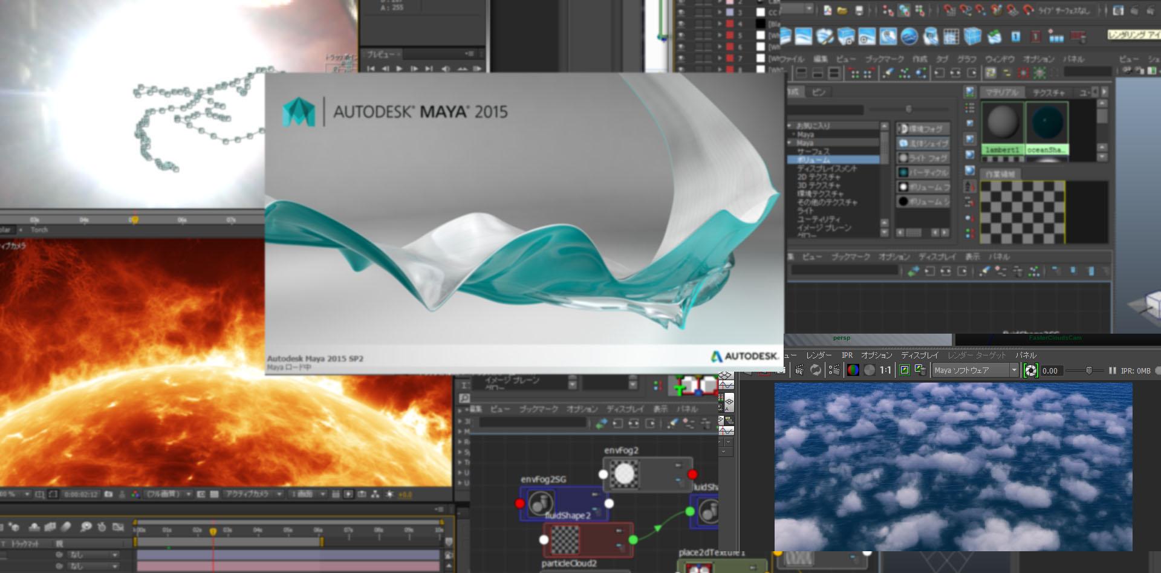The image size is (1161, 573).
Task: Click the ocean sphere shelf icon
Action: (x=909, y=37)
